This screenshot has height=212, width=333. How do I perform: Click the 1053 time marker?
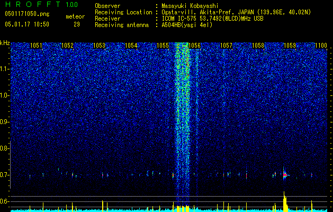(x=99, y=46)
